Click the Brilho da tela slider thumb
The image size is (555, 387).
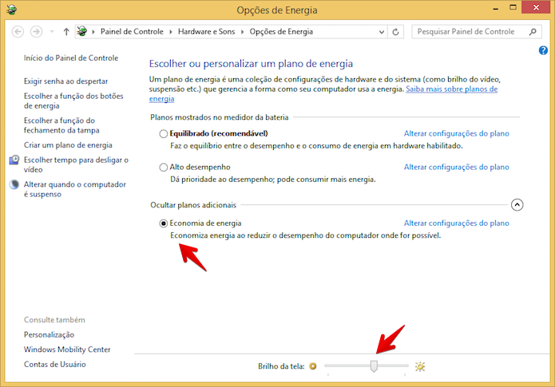(374, 366)
